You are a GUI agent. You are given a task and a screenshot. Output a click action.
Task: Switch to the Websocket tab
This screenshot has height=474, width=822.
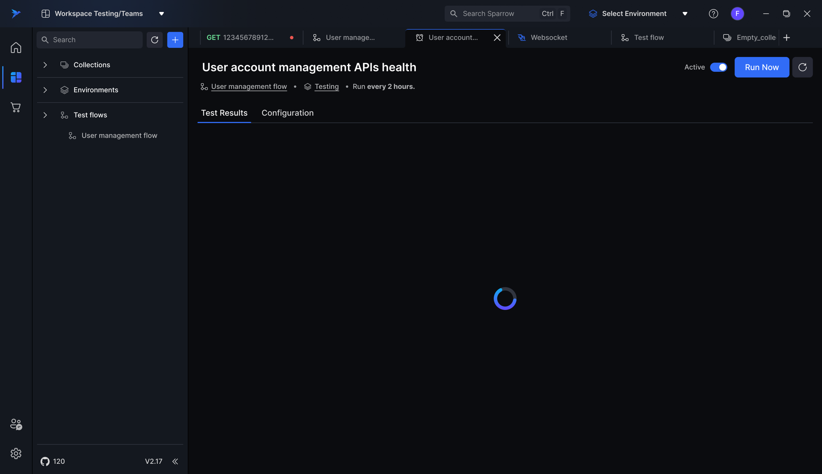click(548, 38)
